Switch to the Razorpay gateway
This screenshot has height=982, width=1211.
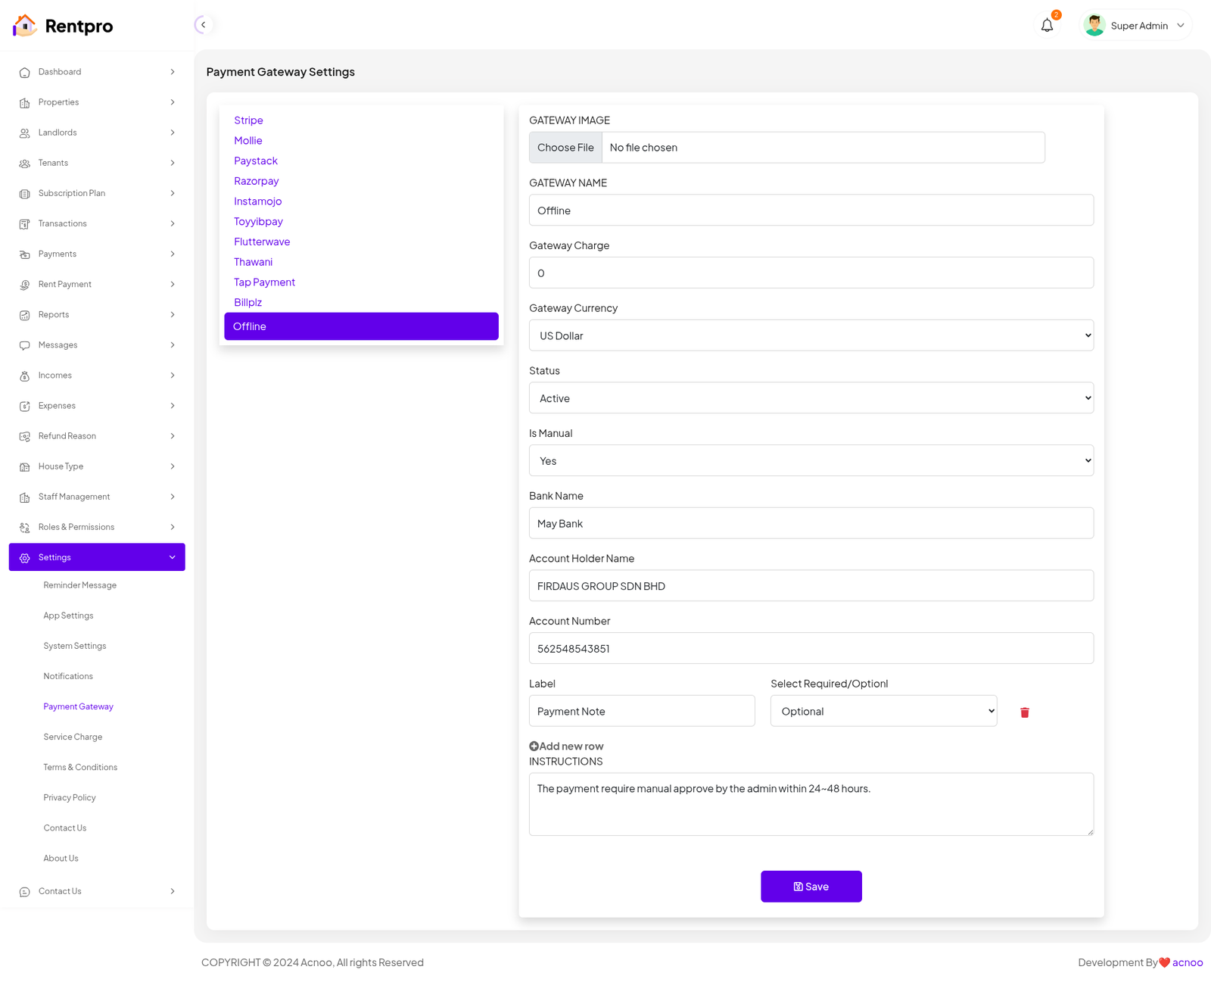(x=256, y=181)
